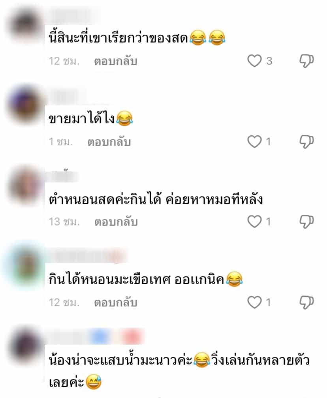Open first commenter's profile picture

(24, 25)
